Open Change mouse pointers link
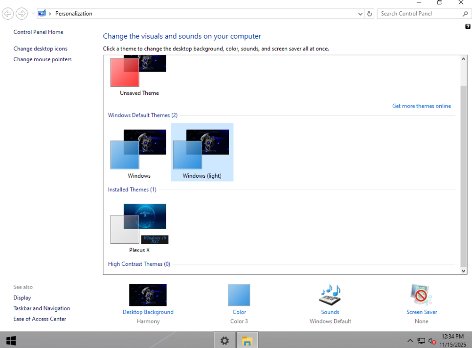Image resolution: width=472 pixels, height=348 pixels. pos(43,59)
